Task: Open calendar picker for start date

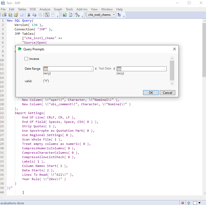Action: [46, 69]
